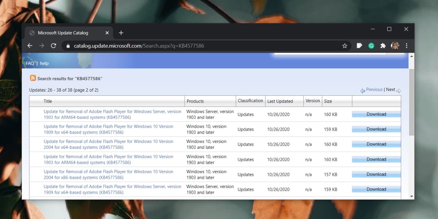Open the Chrome profile avatar
This screenshot has height=219, width=438.
(x=395, y=46)
